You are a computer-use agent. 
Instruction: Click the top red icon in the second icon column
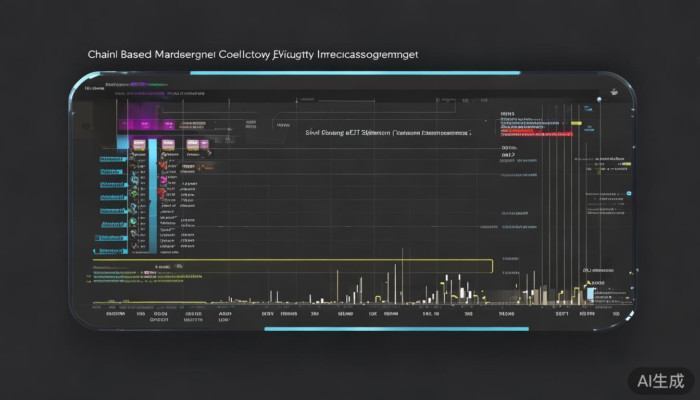point(163,166)
